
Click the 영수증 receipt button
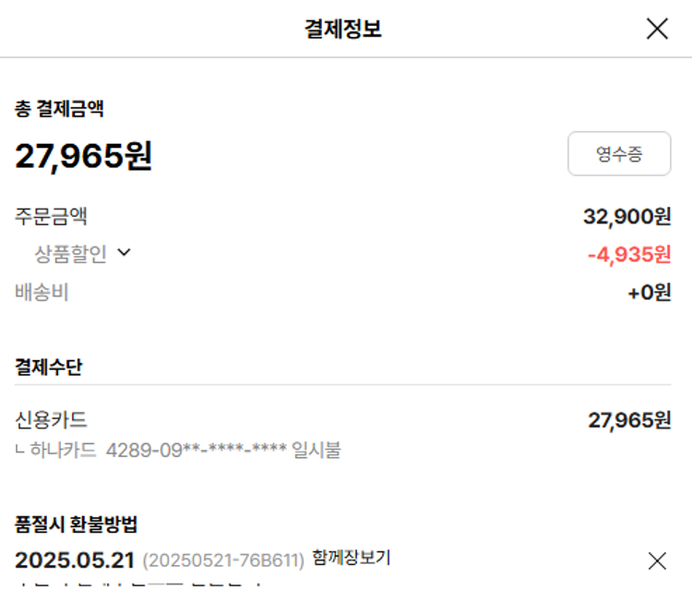pyautogui.click(x=619, y=154)
